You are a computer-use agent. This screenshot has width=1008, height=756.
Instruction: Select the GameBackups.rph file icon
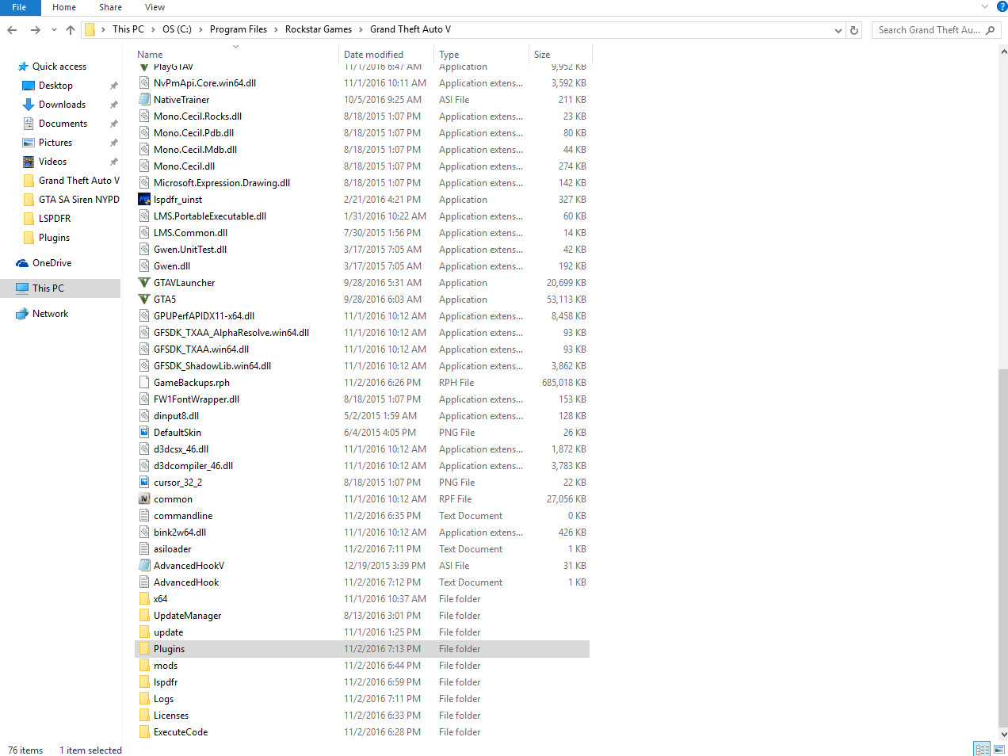tap(144, 383)
